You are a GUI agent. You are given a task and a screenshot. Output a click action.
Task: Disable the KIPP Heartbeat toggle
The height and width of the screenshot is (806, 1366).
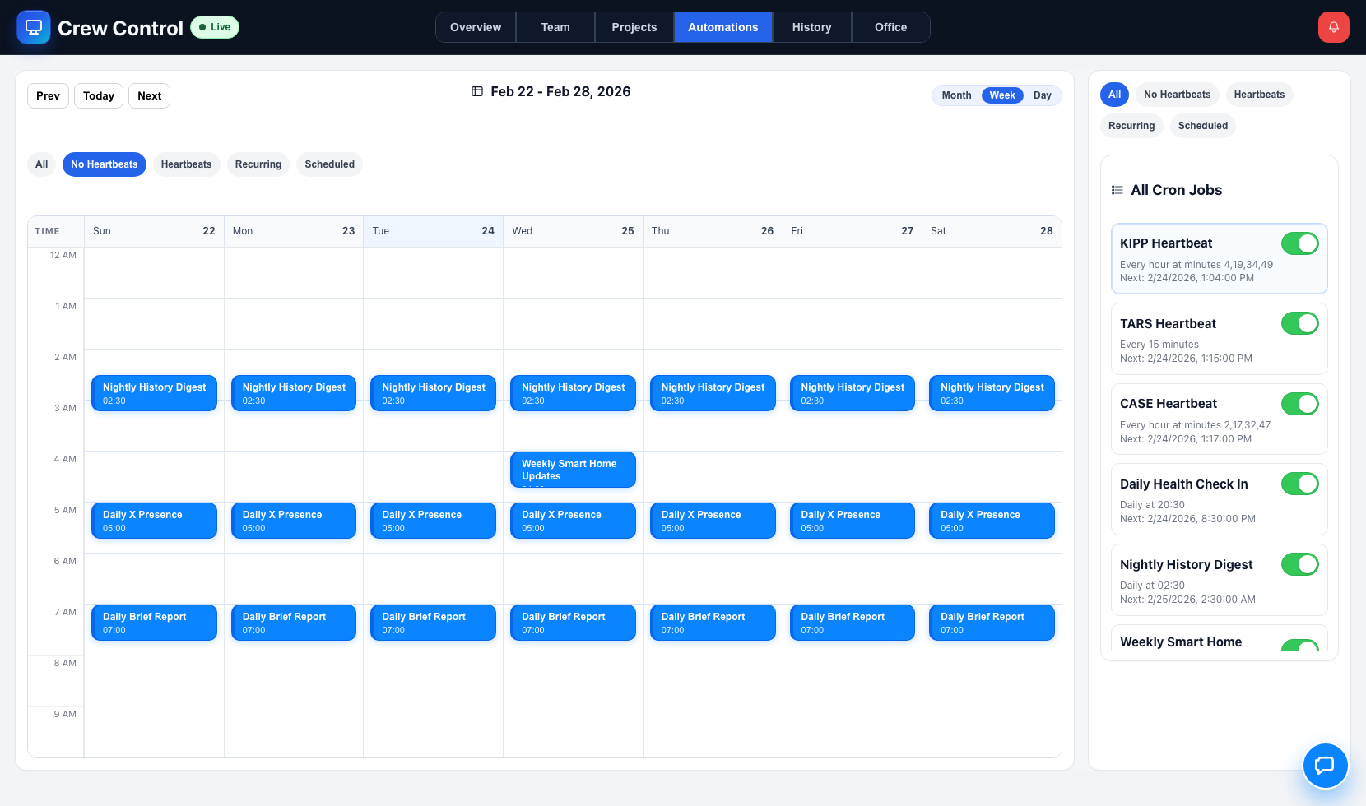tap(1299, 243)
